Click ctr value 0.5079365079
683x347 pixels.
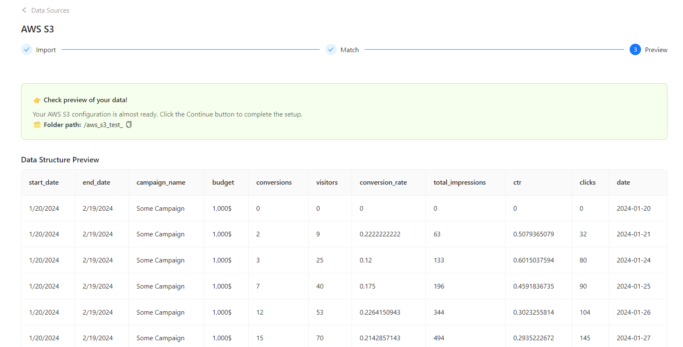(x=533, y=234)
